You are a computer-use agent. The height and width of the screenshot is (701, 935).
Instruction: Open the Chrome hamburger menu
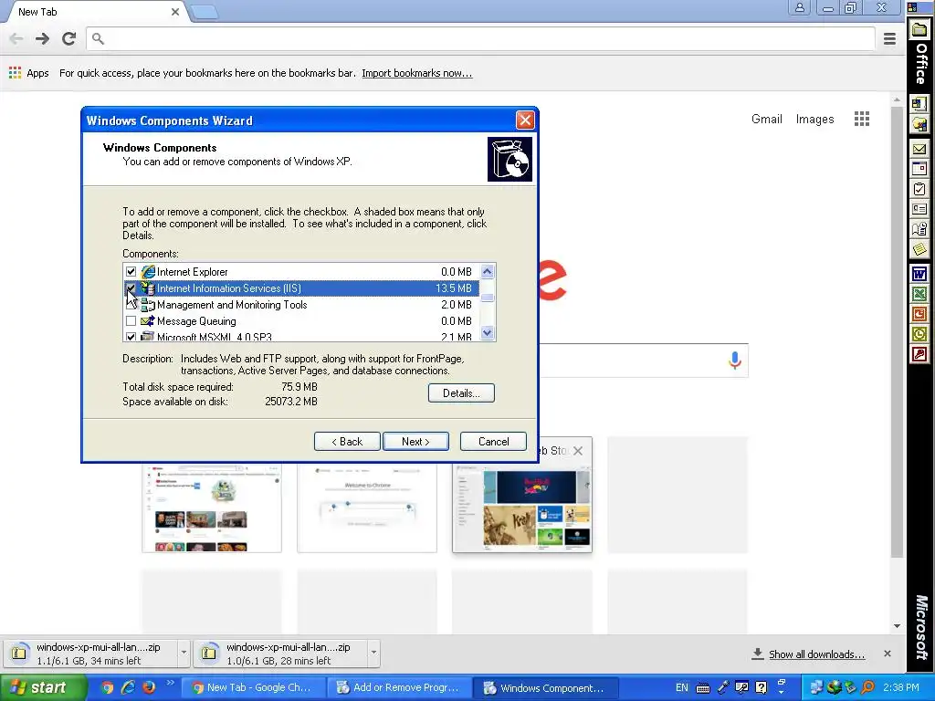coord(889,38)
